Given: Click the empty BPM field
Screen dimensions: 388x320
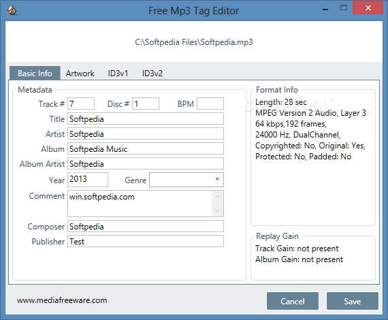Looking at the screenshot, I should pyautogui.click(x=210, y=103).
